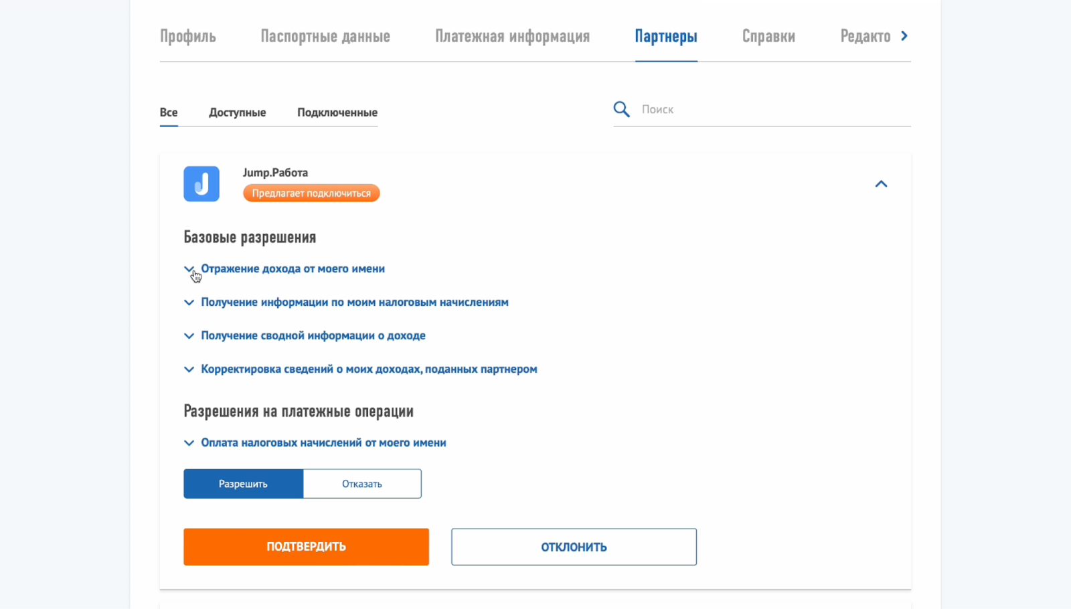Expand Корректировка сведений о моих доходах
Viewport: 1071px width, 609px height.
click(369, 369)
